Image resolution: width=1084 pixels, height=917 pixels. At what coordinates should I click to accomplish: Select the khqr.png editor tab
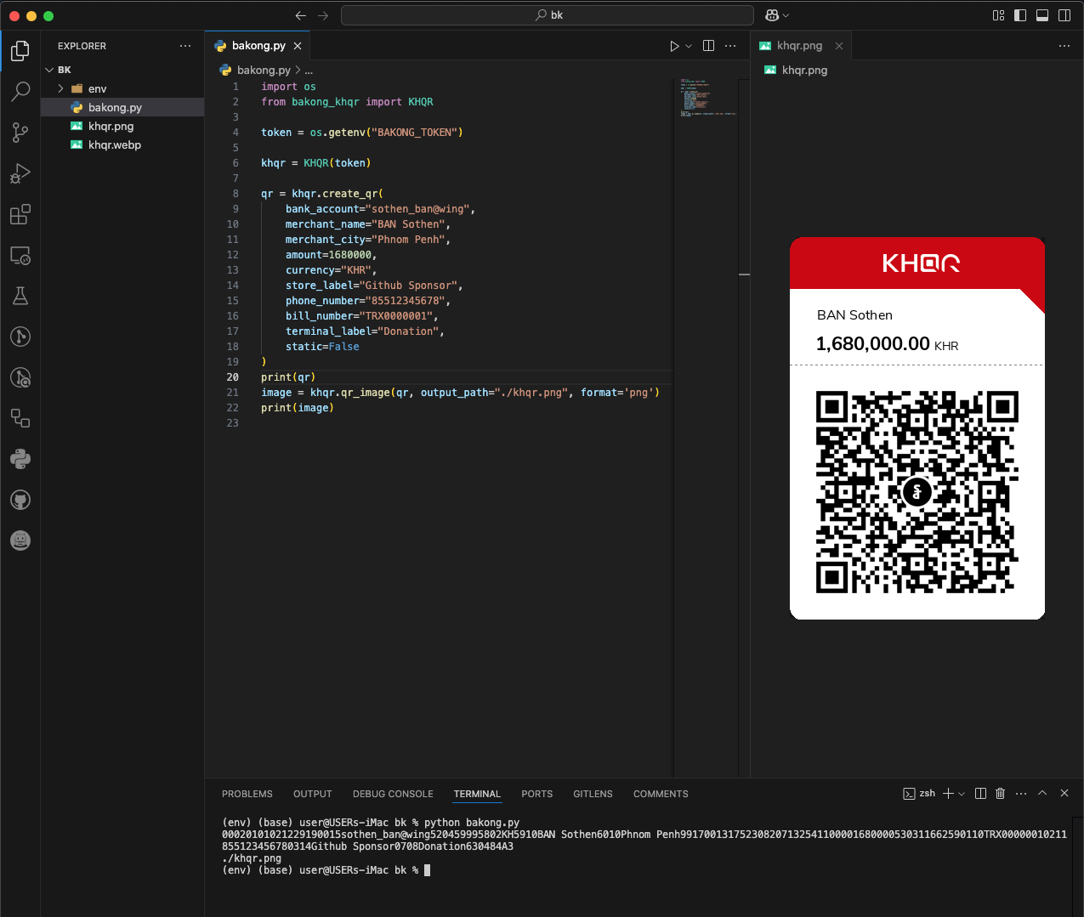pyautogui.click(x=800, y=45)
